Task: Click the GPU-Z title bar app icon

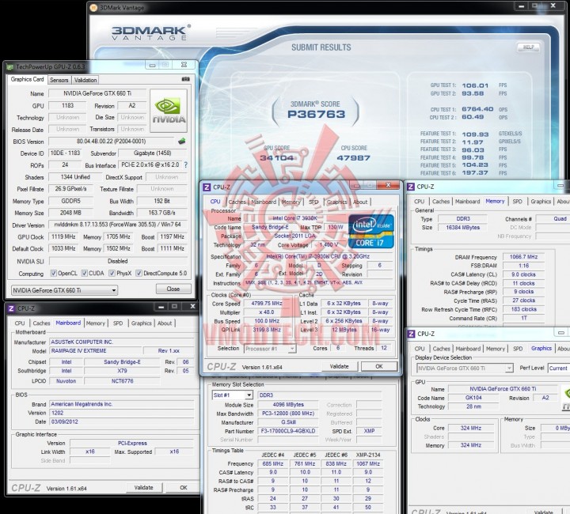Action: click(9, 66)
